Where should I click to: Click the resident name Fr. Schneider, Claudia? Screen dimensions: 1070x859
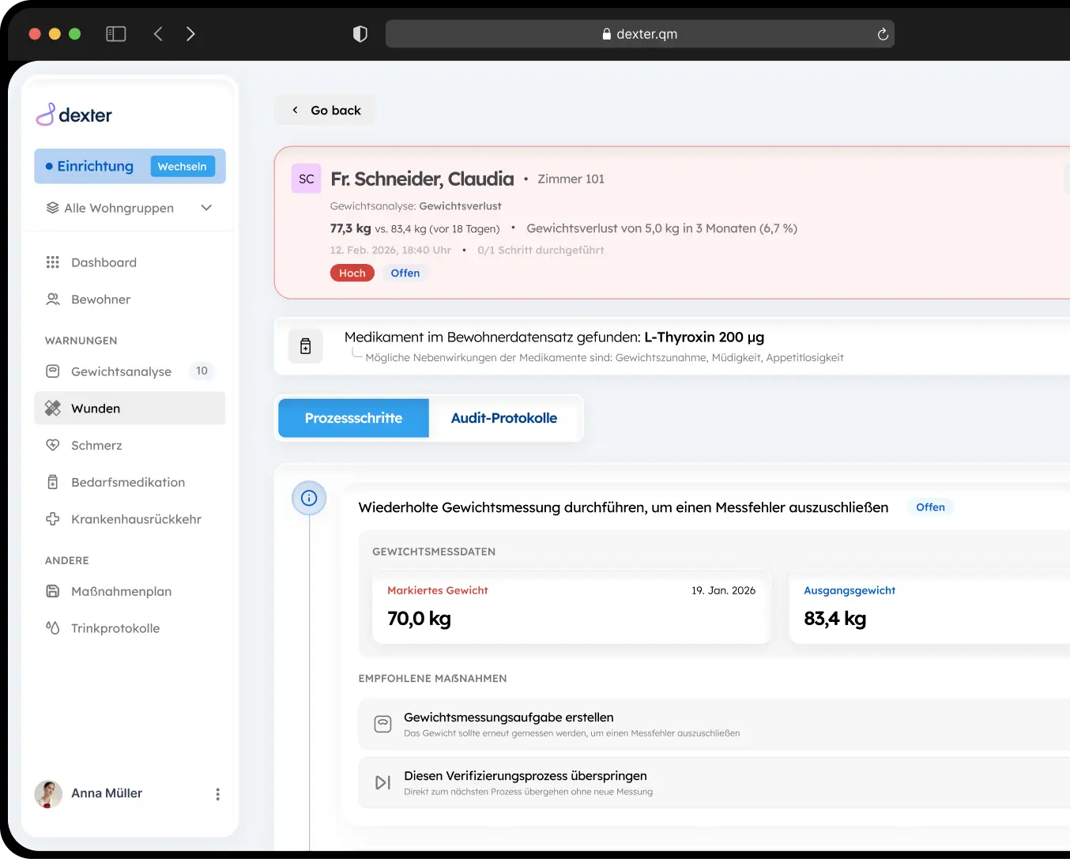tap(422, 179)
